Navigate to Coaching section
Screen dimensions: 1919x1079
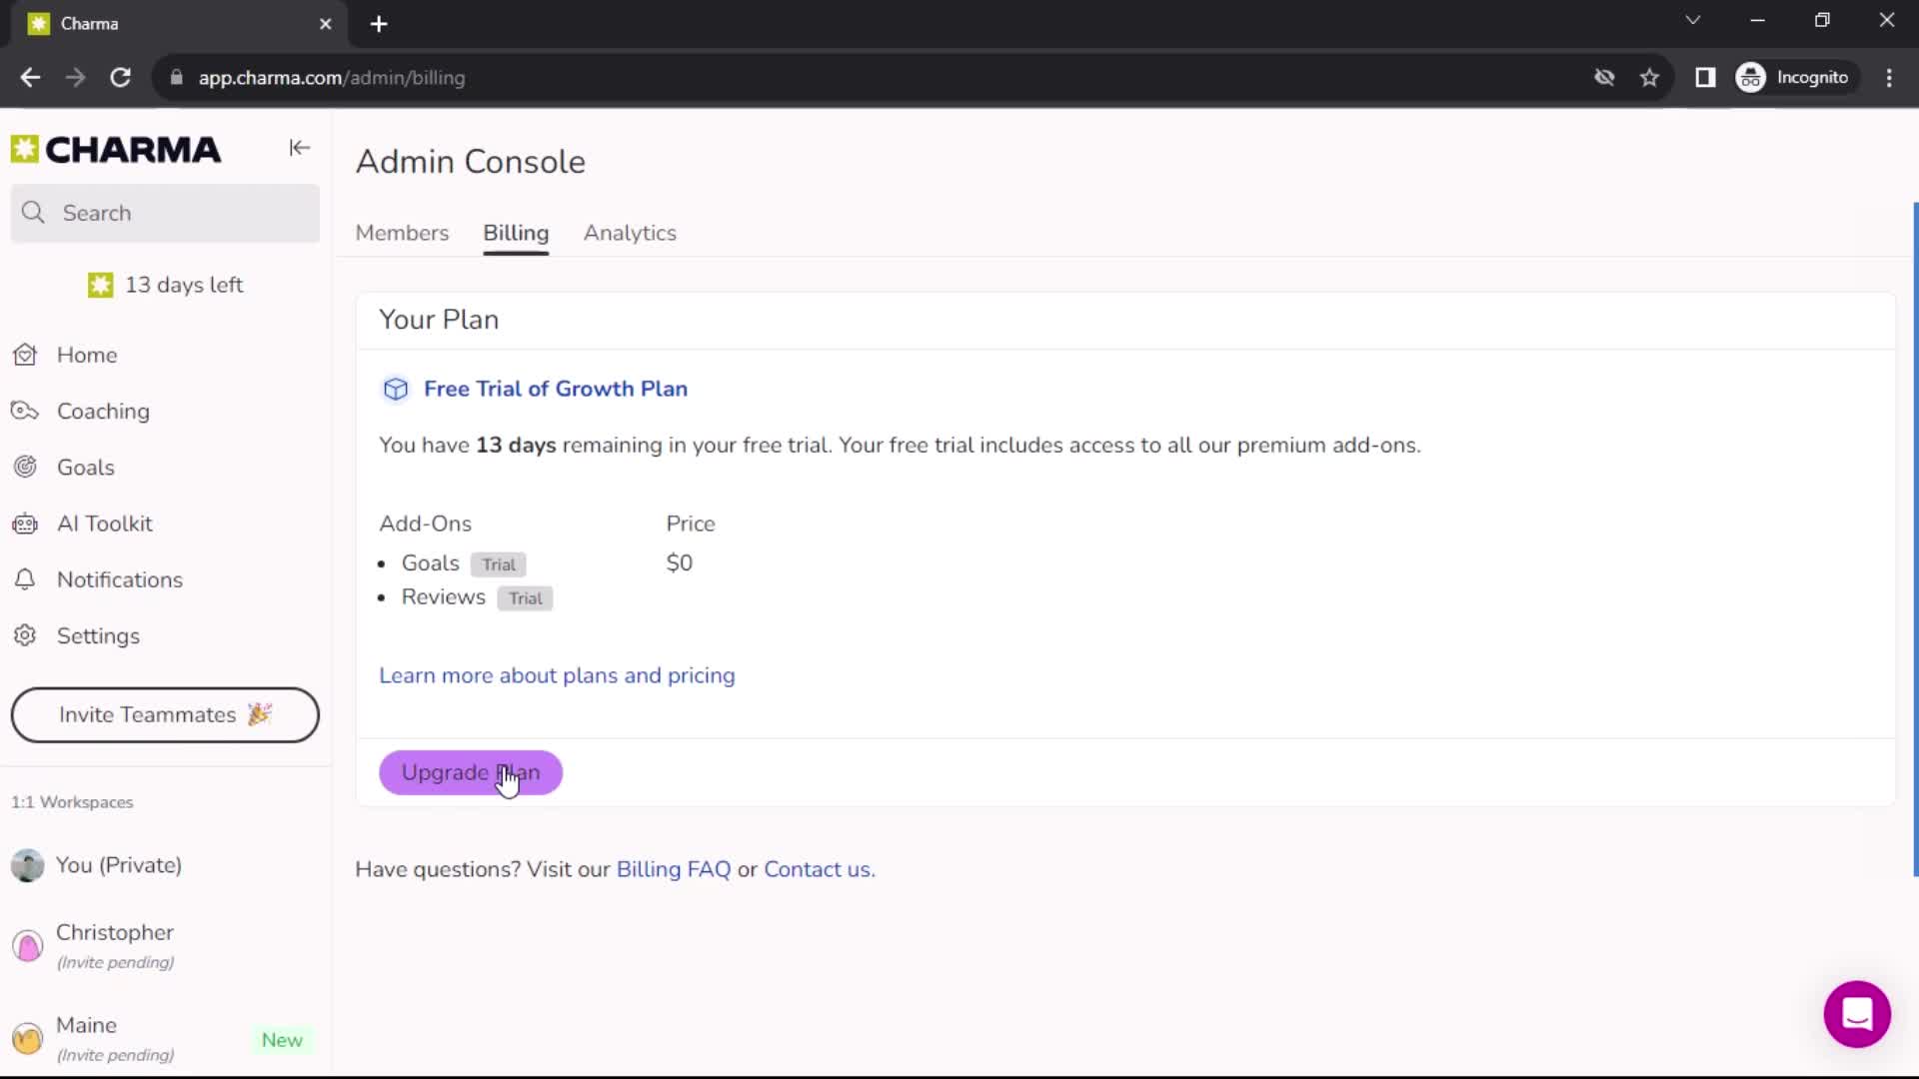[x=103, y=410]
